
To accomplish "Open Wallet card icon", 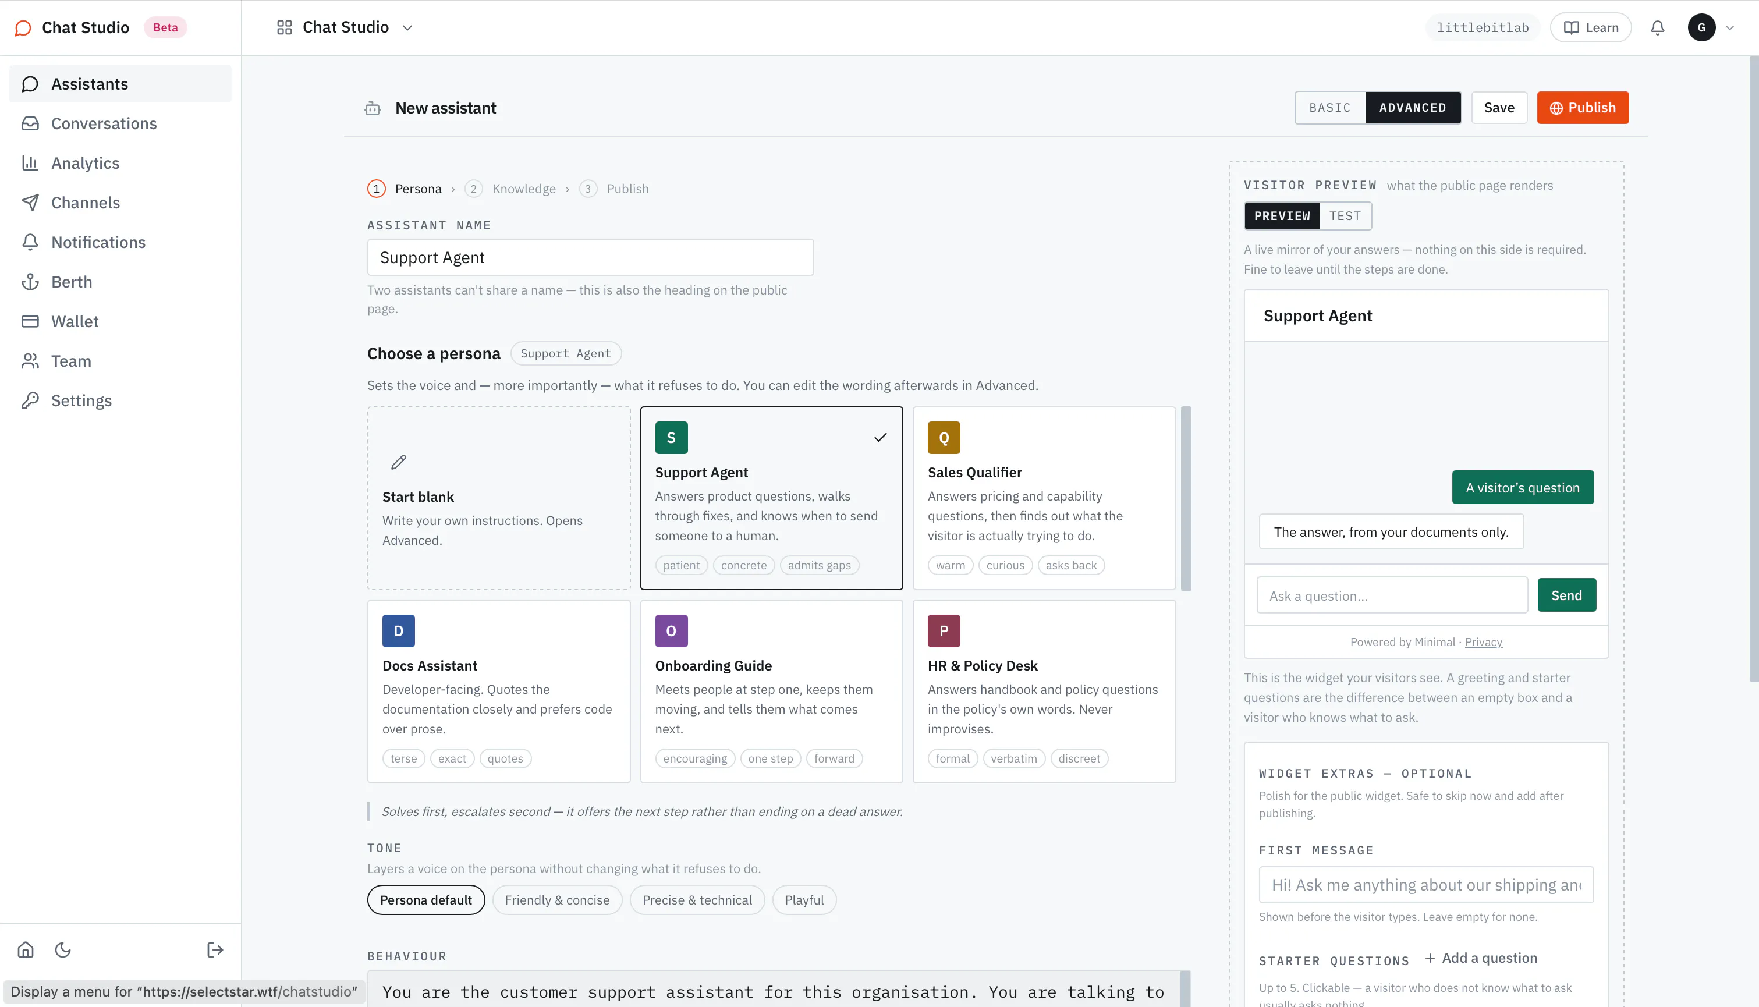I will [30, 321].
